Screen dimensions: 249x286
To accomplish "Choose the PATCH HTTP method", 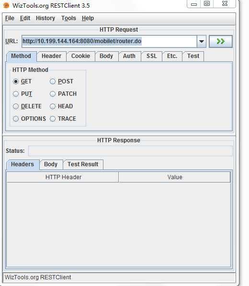I will [53, 94].
